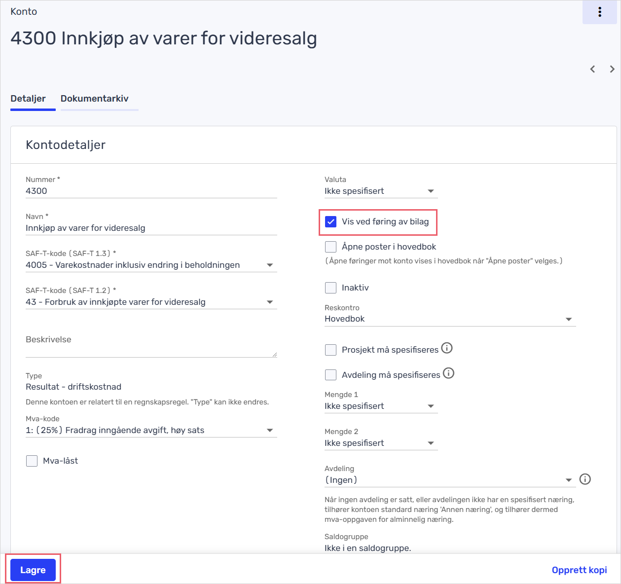This screenshot has height=584, width=621.
Task: Click the Kontodetaljer heading
Action: (66, 145)
